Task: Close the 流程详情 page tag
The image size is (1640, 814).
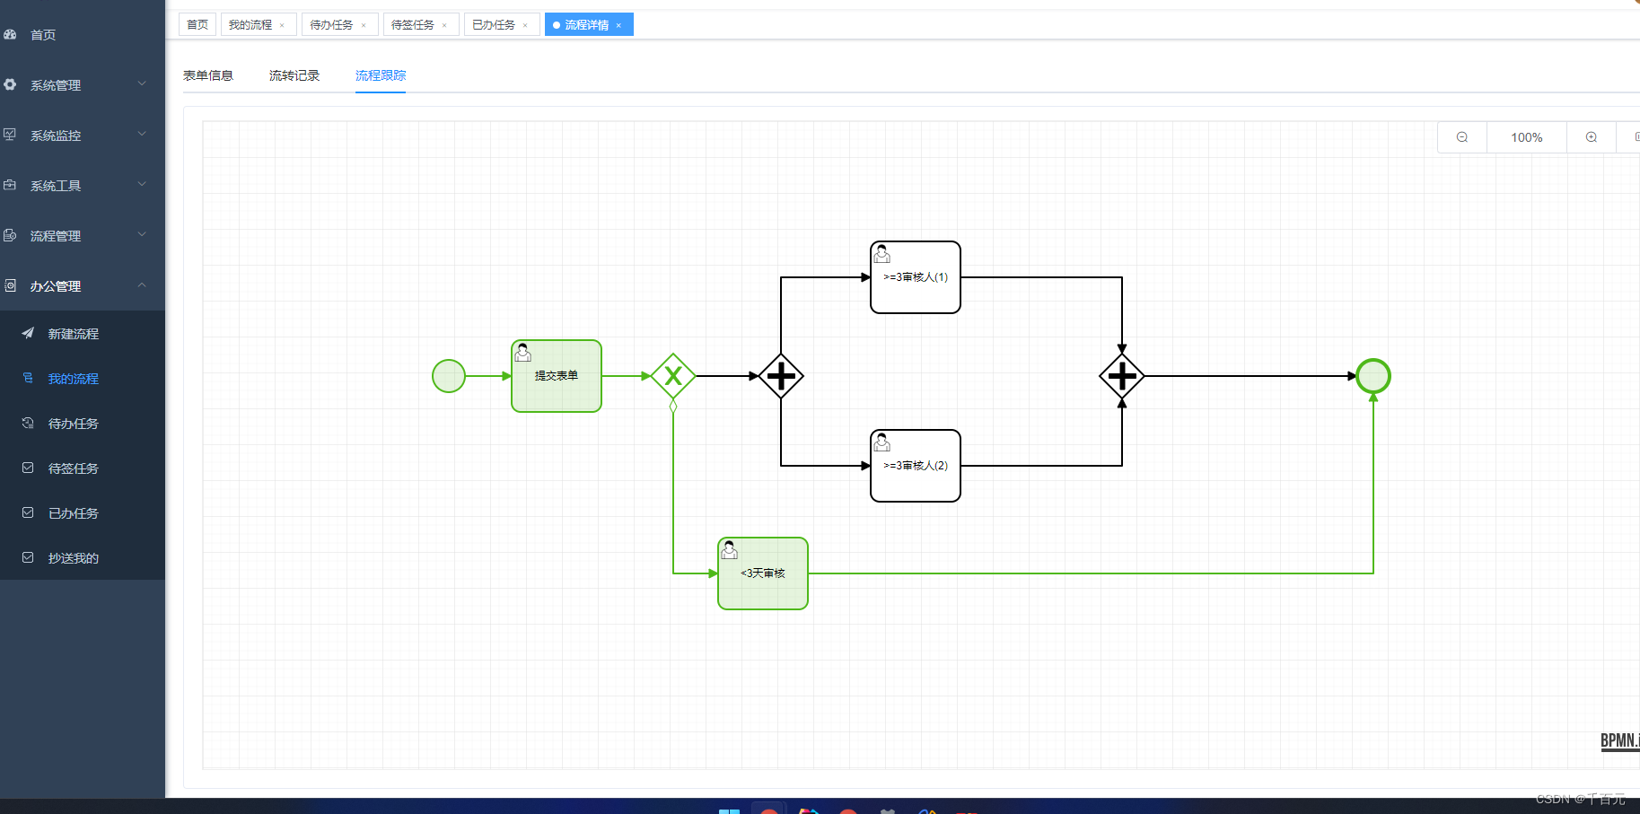Action: click(618, 25)
